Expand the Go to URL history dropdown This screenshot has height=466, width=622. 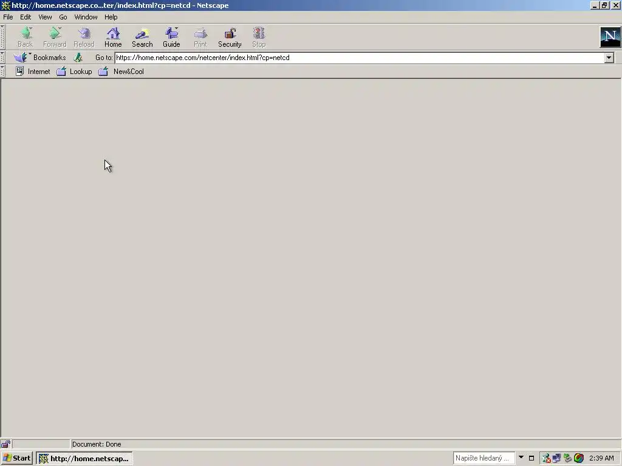coord(609,58)
